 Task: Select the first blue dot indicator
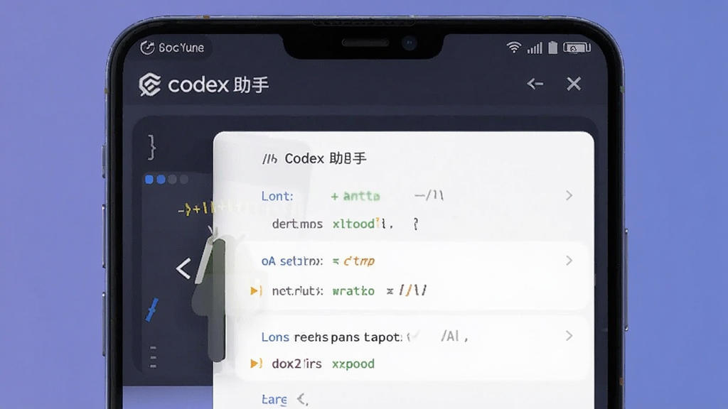149,180
